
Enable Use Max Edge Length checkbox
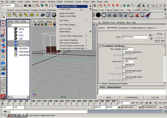[123, 77]
